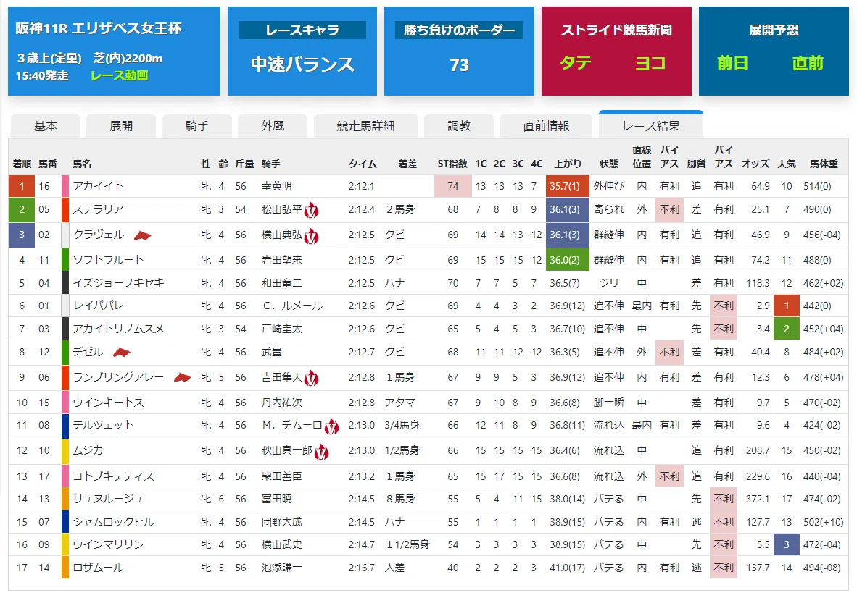Image resolution: width=857 pixels, height=598 pixels.
Task: Click horse name コトブキテティス
Action: click(x=114, y=476)
